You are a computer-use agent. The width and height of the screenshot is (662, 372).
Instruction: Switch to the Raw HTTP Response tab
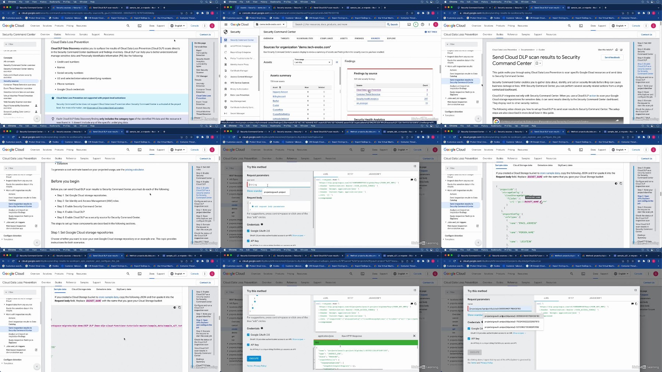[x=352, y=336]
